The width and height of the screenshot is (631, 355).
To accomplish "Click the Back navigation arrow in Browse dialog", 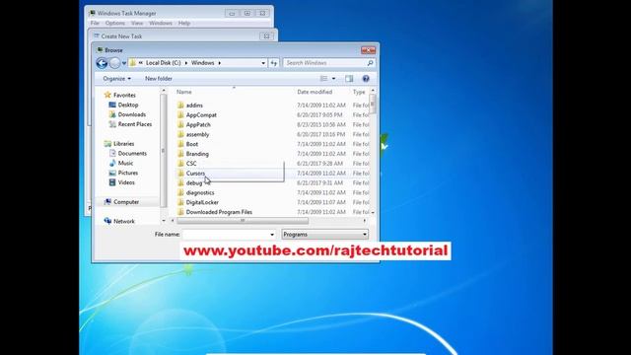I will 102,63.
